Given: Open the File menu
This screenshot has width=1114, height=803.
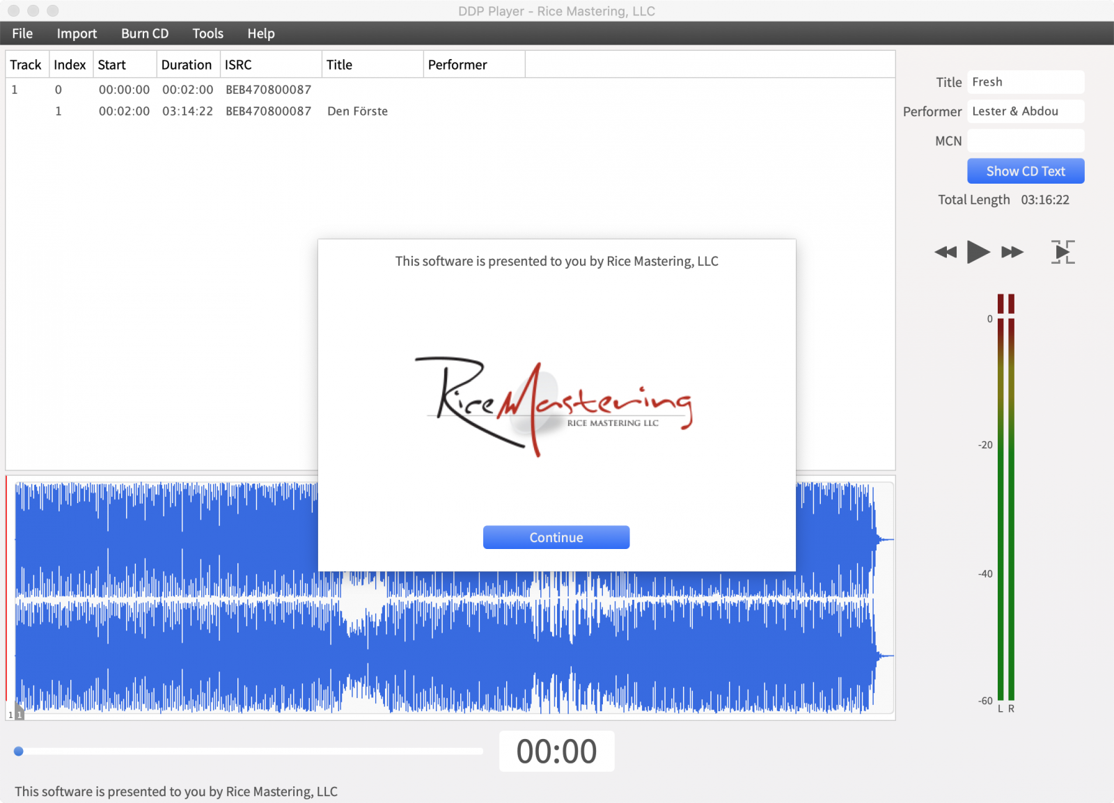Looking at the screenshot, I should point(22,33).
